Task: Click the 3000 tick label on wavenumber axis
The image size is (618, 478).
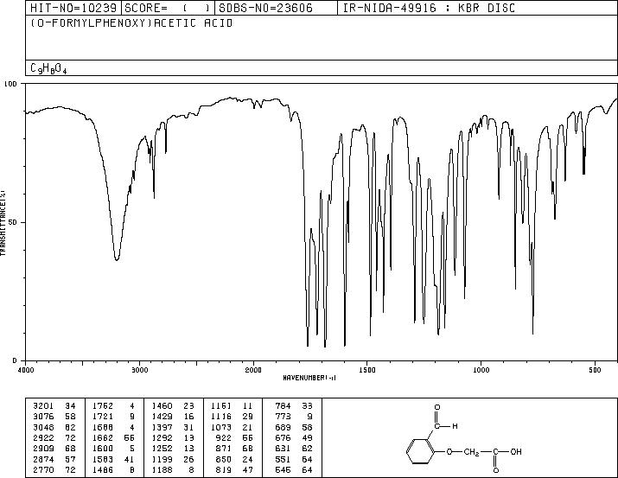Action: point(139,370)
